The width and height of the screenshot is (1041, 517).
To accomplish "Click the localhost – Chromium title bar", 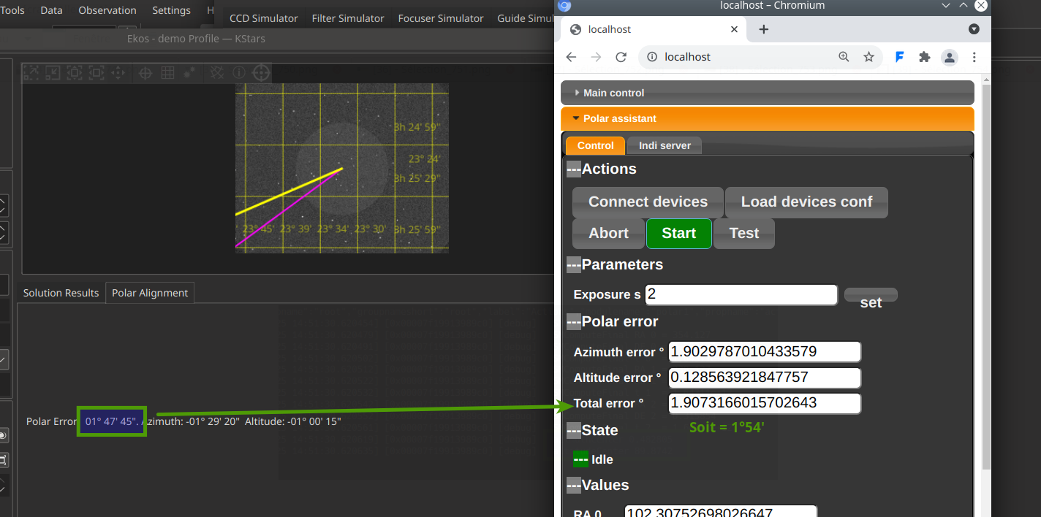I will click(x=772, y=6).
